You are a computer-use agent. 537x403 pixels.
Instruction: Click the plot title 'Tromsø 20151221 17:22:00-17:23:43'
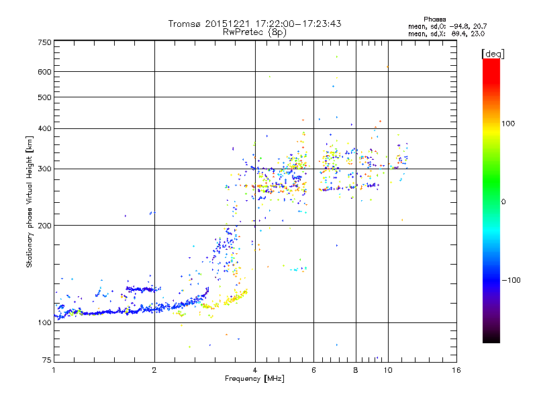[x=254, y=24]
